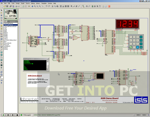This screenshot has height=117, width=150.
Task: Step the simulation forward one frame
Action: click(8, 115)
